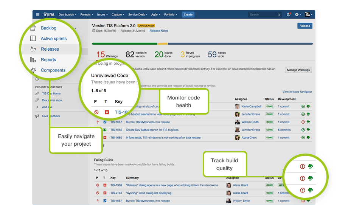This screenshot has width=348, height=205.
Task: Open summary '"Syncing" inline dialog not displaying'
Action: pyautogui.click(x=149, y=193)
